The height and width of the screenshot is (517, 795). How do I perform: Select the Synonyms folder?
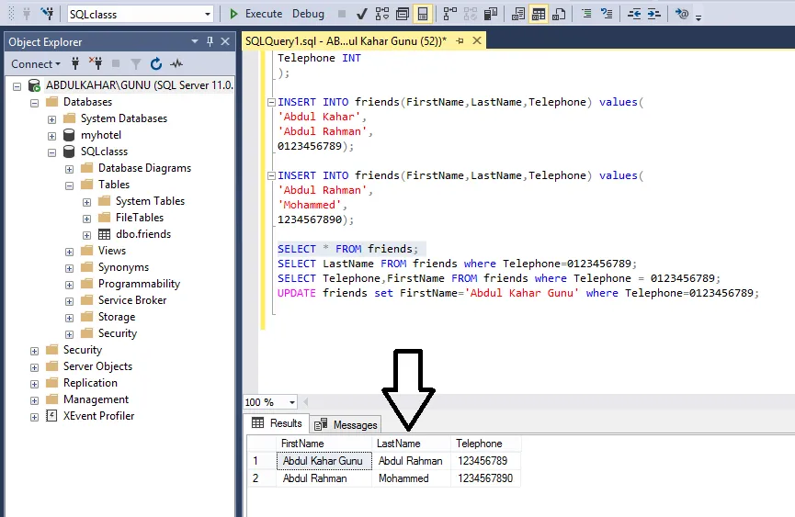124,267
